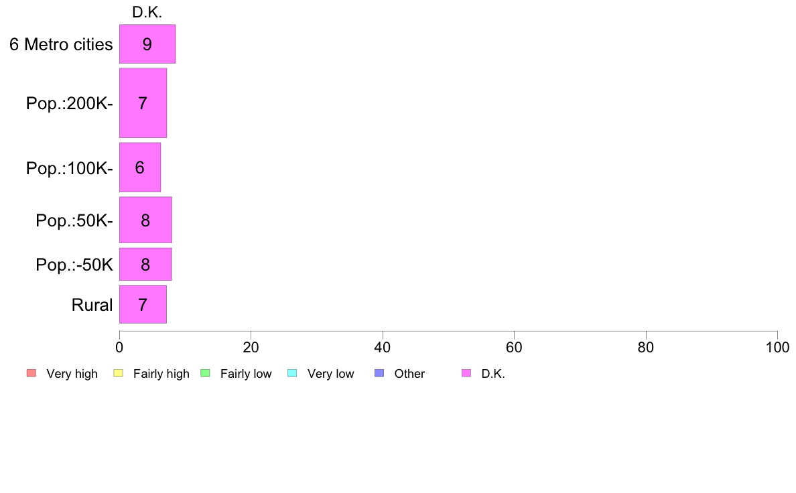Viewport: 796px width, 493px height.
Task: Click the Rural category label
Action: coord(92,305)
